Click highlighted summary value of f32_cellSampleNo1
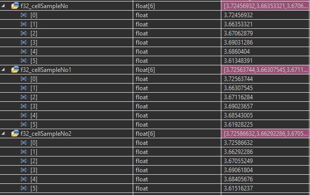Viewport: 310px width, 195px height. [x=265, y=70]
